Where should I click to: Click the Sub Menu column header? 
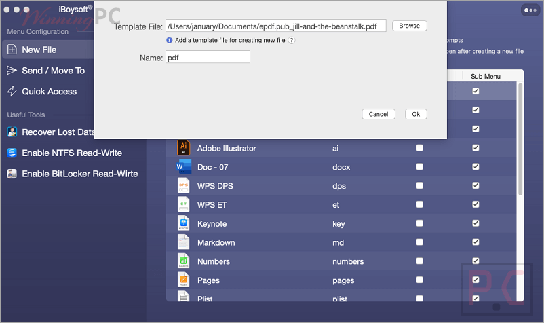pos(486,76)
